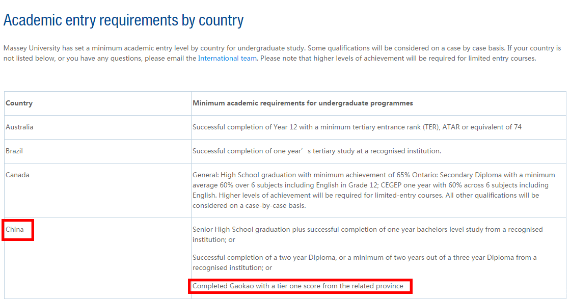Select the Australia country cell
Viewport: 570px width, 299px height.
click(19, 127)
